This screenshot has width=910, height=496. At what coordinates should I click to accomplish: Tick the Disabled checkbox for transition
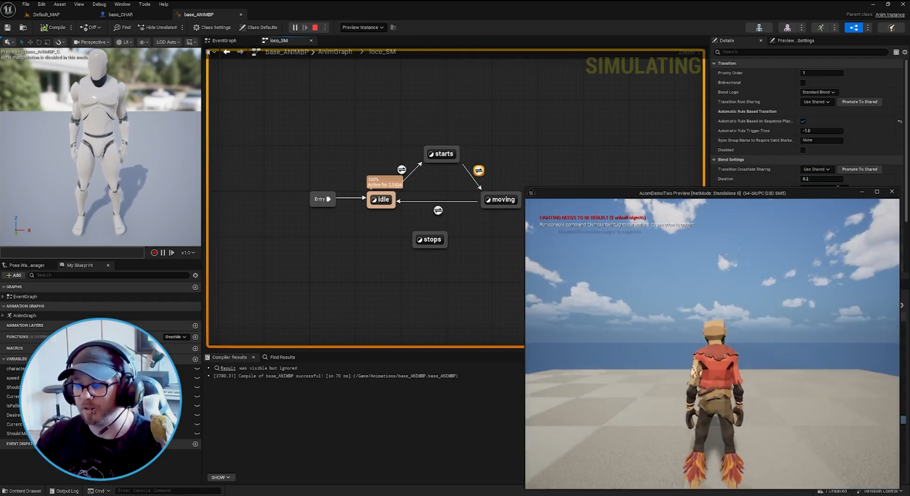pos(803,150)
